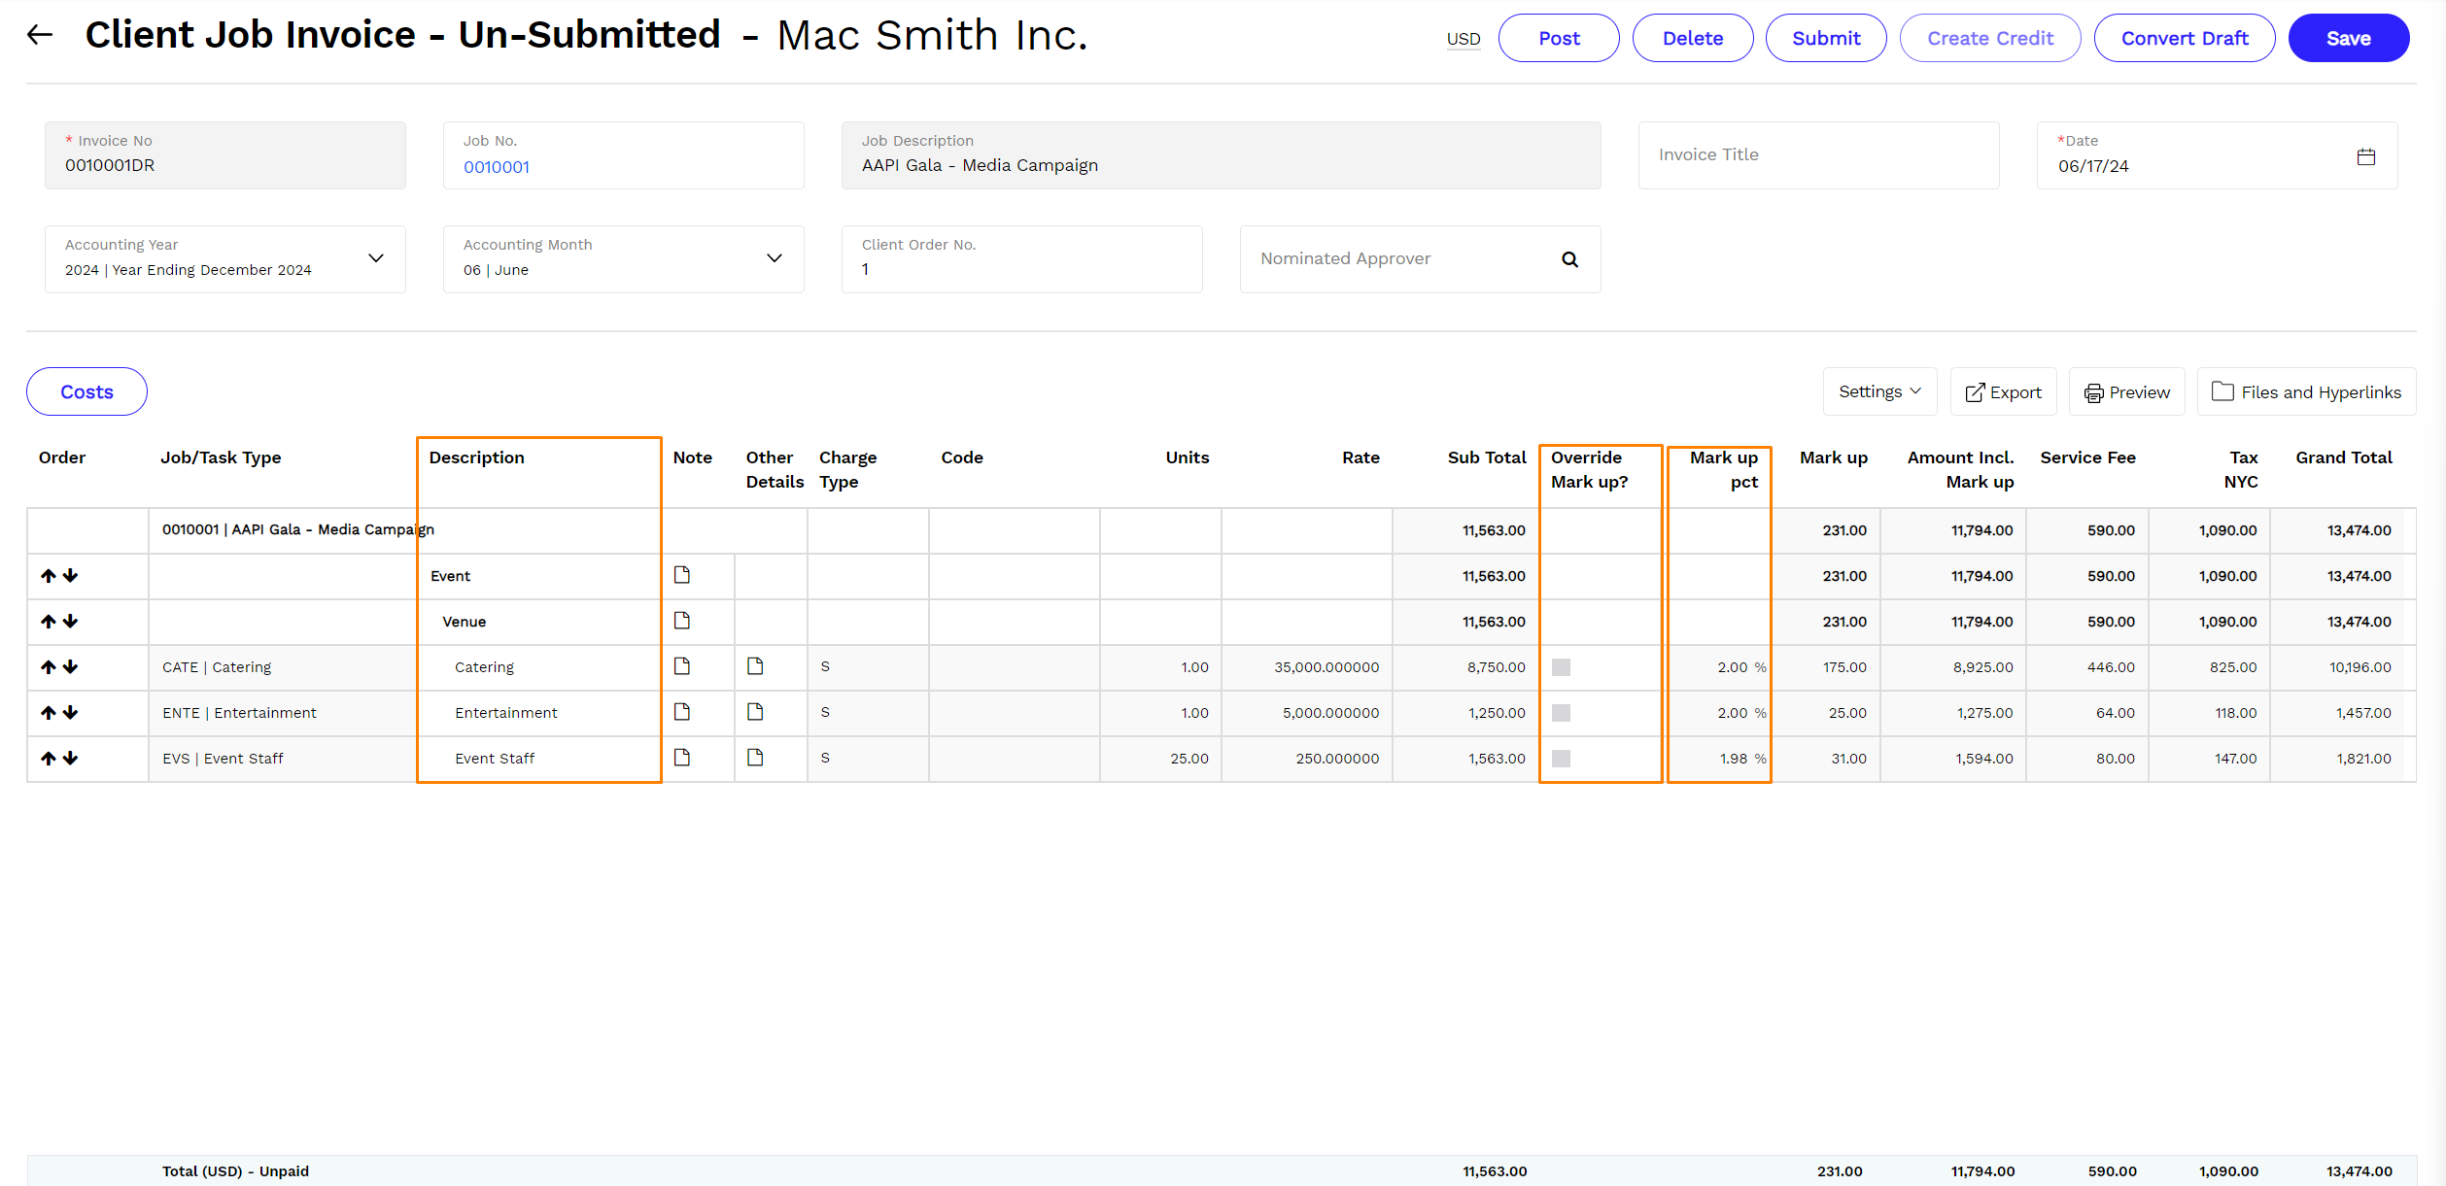Viewport: 2446px width, 1186px height.
Task: Click the Create Credit button
Action: coord(1990,38)
